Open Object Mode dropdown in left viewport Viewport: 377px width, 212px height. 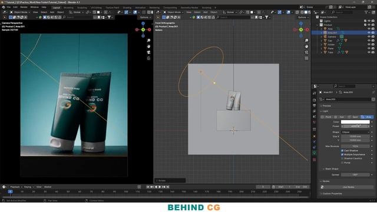click(x=20, y=12)
